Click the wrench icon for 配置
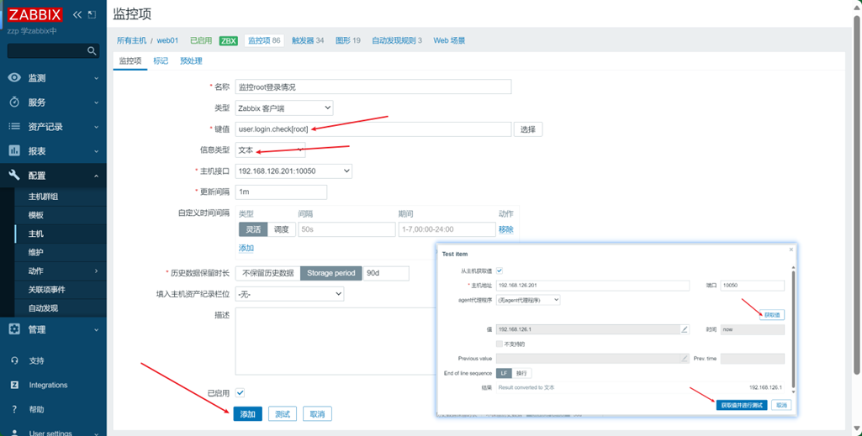Image resolution: width=862 pixels, height=436 pixels. coord(14,176)
